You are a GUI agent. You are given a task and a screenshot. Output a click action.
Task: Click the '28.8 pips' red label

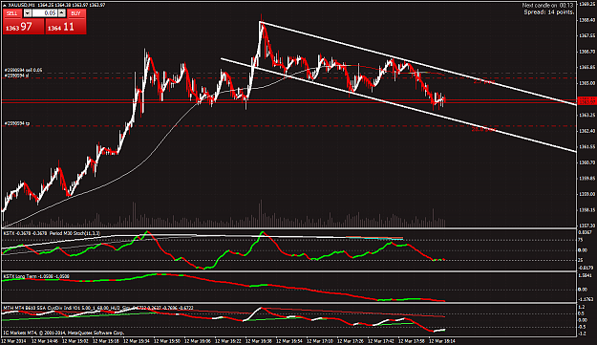[x=484, y=129]
